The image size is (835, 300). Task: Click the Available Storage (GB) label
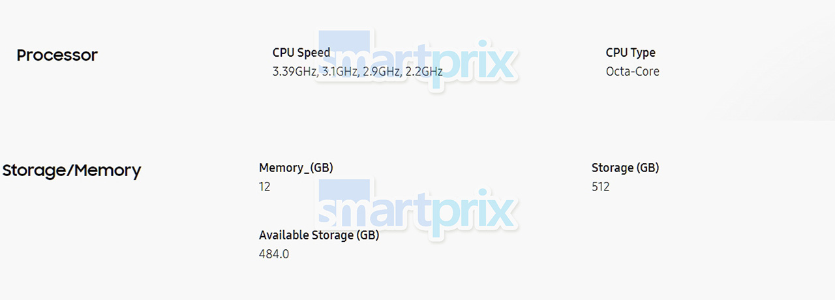319,235
